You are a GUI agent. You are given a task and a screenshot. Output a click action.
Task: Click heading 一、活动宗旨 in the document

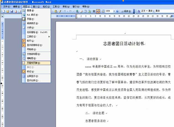coord(89,59)
